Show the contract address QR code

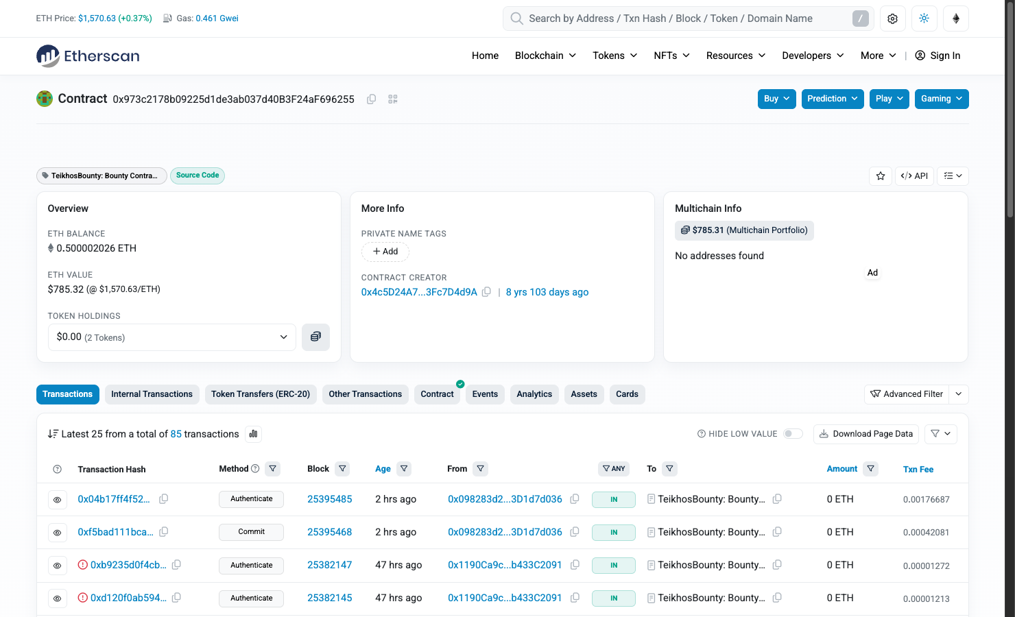click(x=393, y=99)
